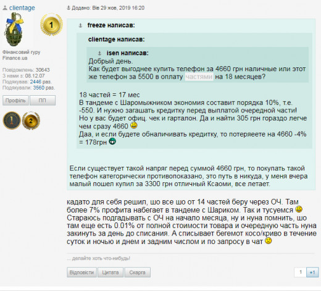Click anchor icon beside isen quote header
Screen dimensions: 321x291
pos(99,53)
